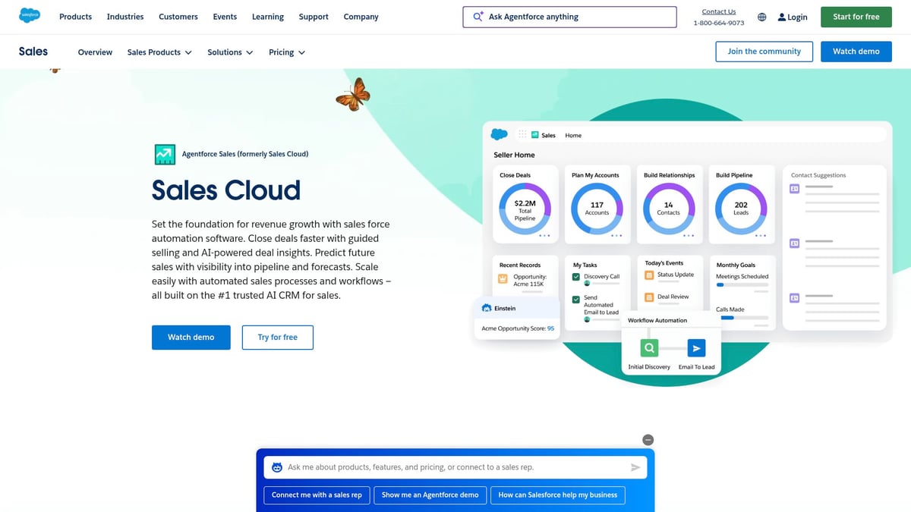911x512 pixels.
Task: Toggle the Discovery Call task checkbox
Action: (577, 277)
